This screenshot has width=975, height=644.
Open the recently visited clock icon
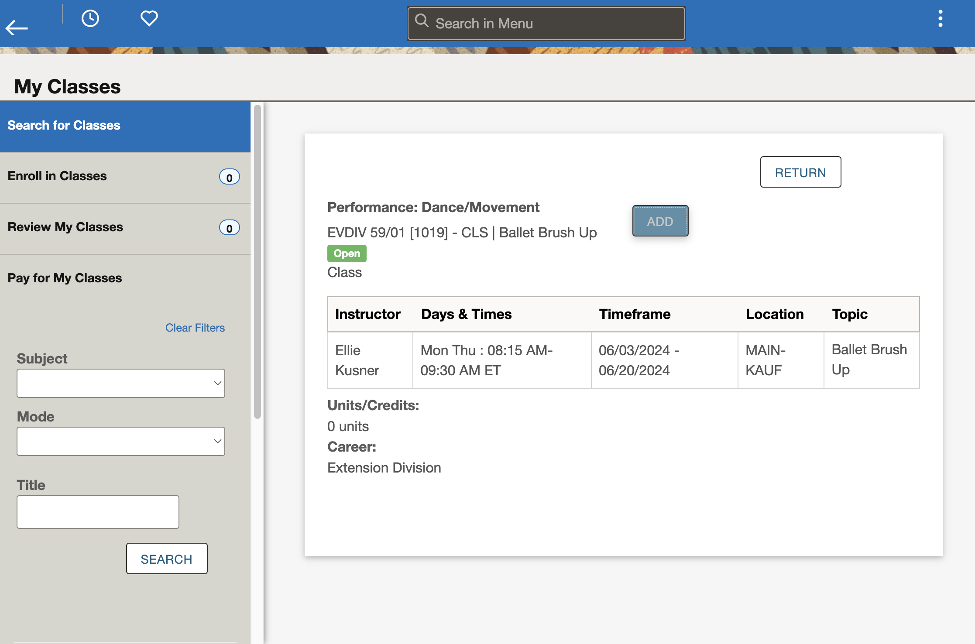[90, 18]
